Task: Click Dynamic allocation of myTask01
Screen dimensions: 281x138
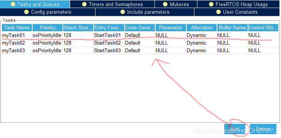Action: pyautogui.click(x=201, y=35)
